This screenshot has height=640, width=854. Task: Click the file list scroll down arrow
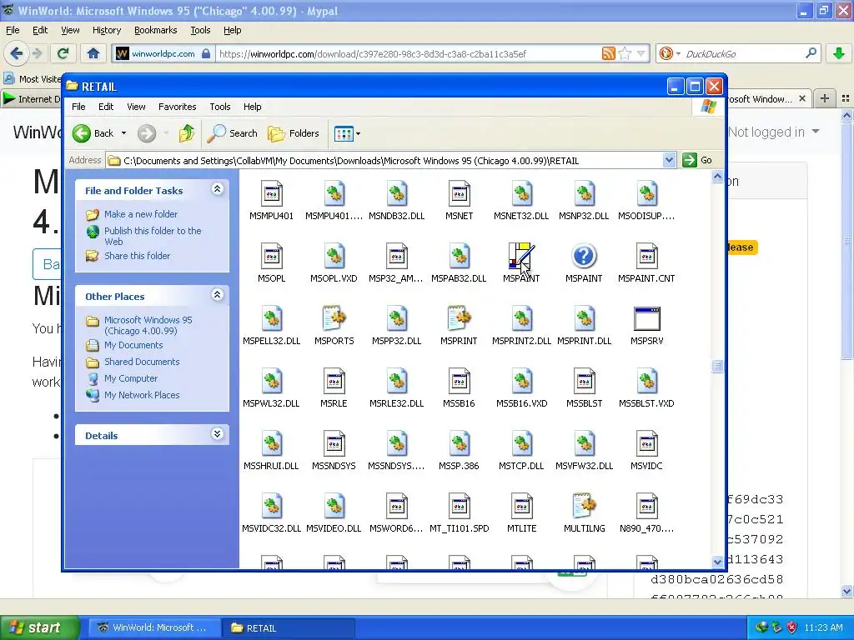tap(717, 562)
